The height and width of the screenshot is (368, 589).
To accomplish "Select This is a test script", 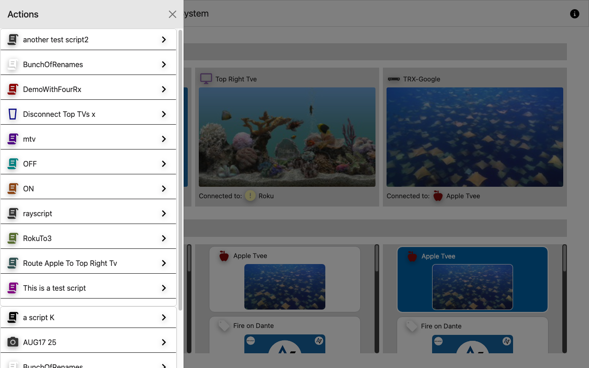I will (x=88, y=288).
